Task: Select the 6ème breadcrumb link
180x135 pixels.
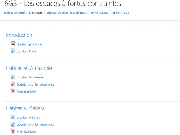Action: pos(116,13)
